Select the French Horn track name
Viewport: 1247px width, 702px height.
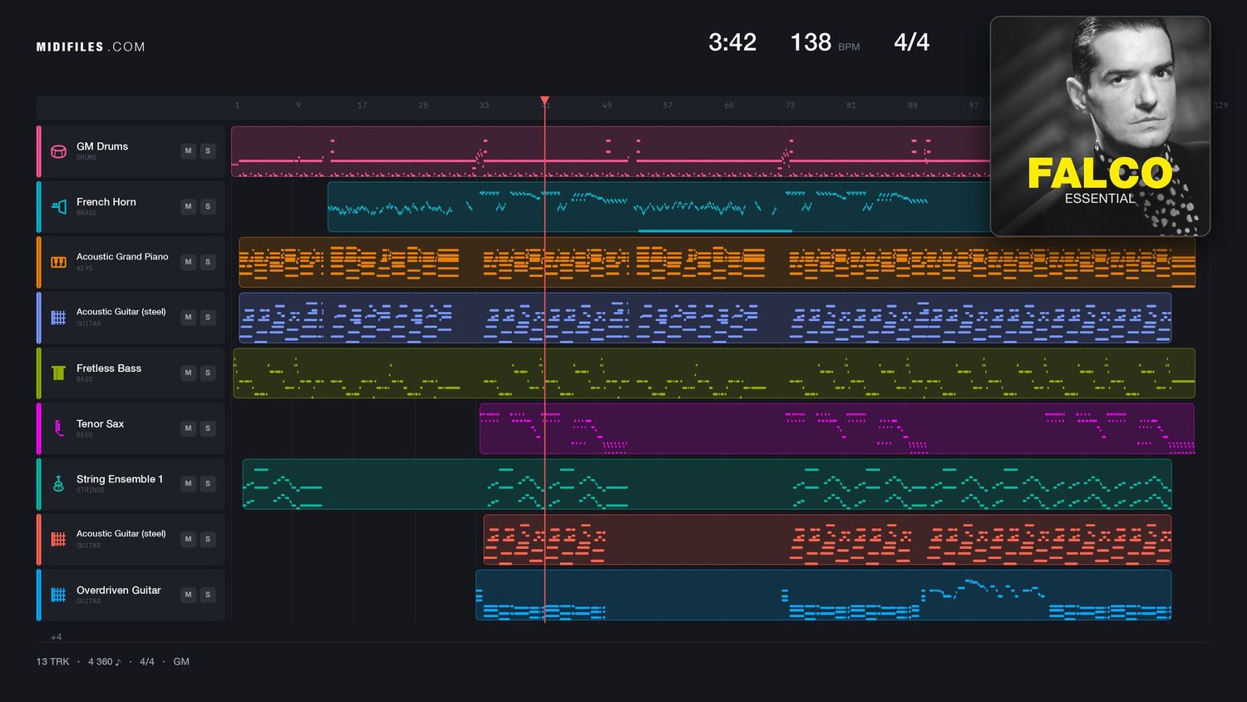[106, 202]
